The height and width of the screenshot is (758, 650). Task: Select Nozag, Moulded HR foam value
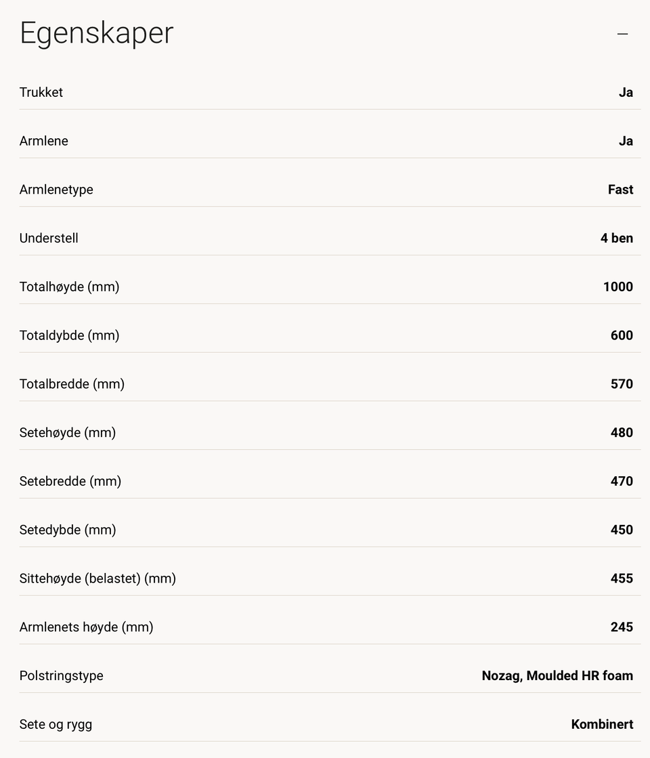click(x=557, y=676)
